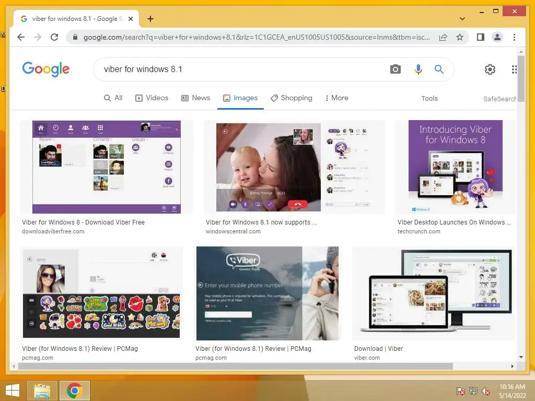
Task: Open the Windows Start button
Action: (13, 391)
